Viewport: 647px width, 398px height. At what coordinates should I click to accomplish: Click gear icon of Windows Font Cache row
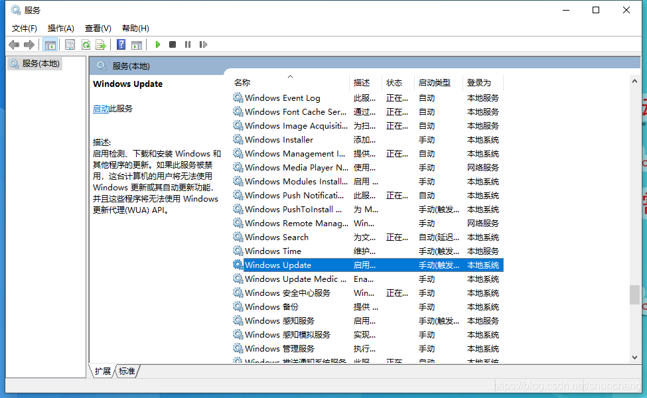[238, 111]
